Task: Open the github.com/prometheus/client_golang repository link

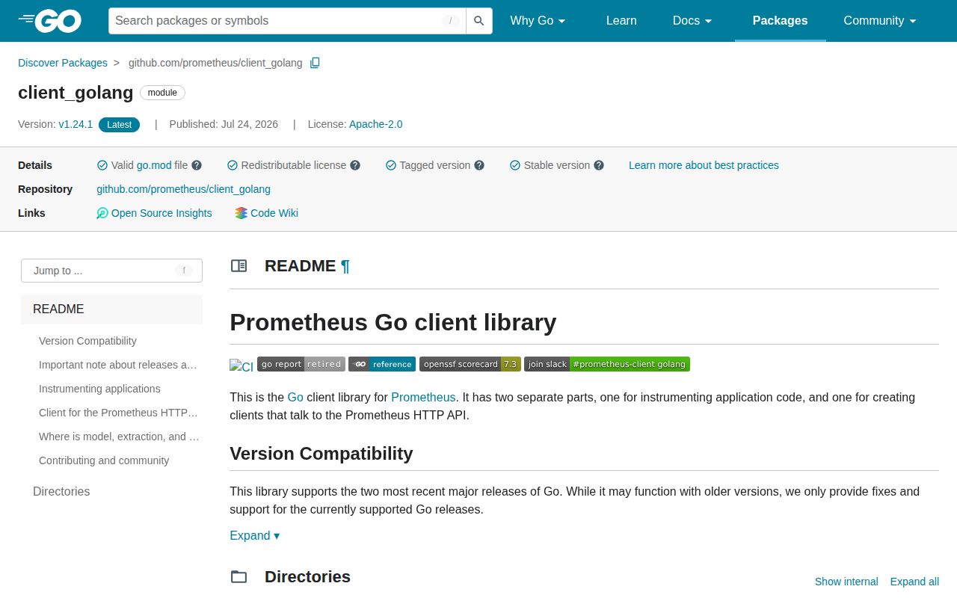Action: [183, 189]
